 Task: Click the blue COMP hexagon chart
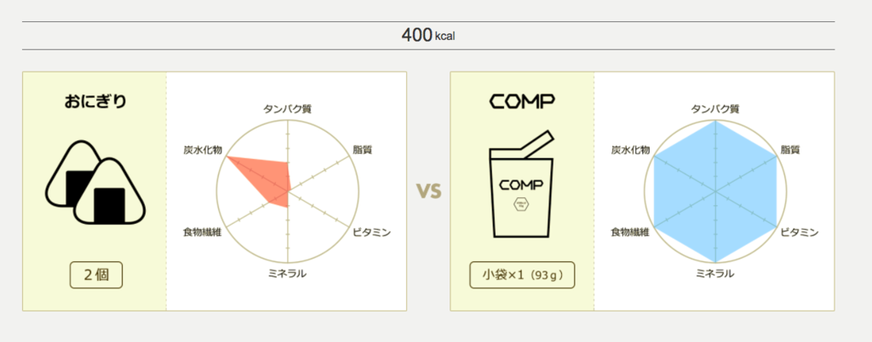715,191
